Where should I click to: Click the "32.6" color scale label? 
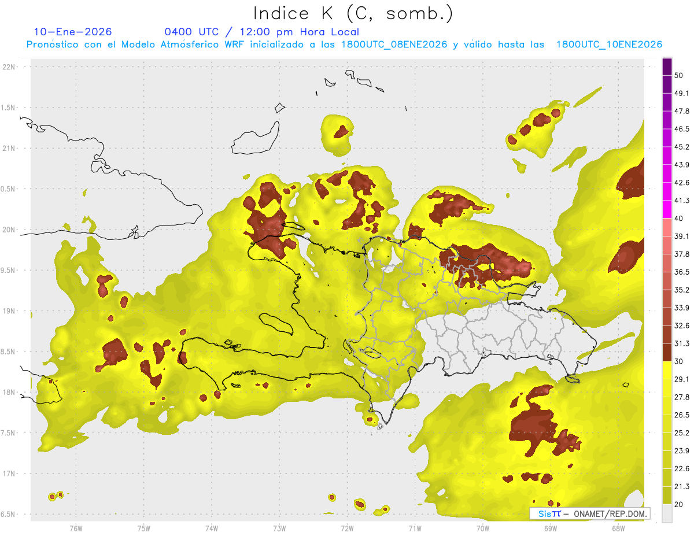point(682,326)
